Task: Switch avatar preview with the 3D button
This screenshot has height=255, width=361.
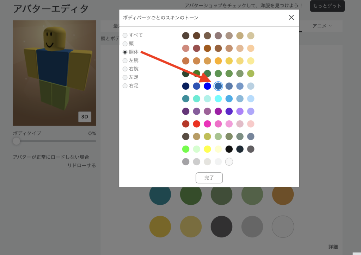Action: click(85, 117)
